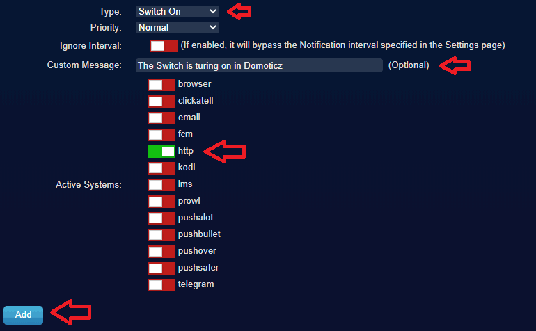Click the Custom Message text field
536x331 pixels.
pyautogui.click(x=259, y=65)
